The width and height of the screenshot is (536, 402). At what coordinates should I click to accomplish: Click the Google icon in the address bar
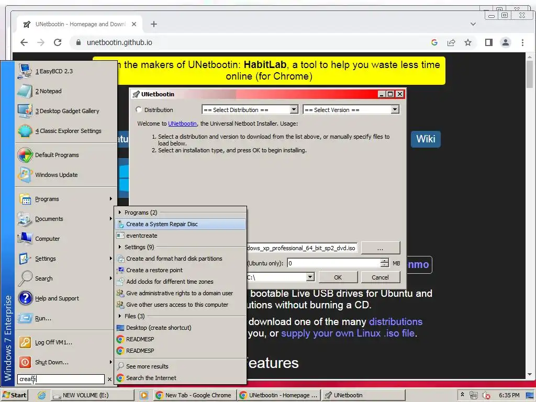[434, 42]
